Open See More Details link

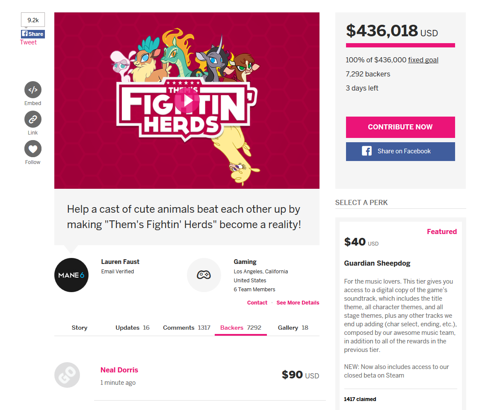298,303
